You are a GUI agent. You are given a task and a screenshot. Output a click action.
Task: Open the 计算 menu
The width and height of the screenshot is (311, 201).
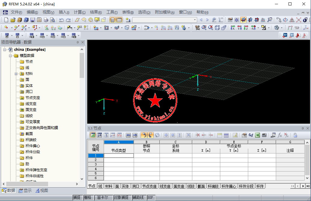tap(80, 12)
